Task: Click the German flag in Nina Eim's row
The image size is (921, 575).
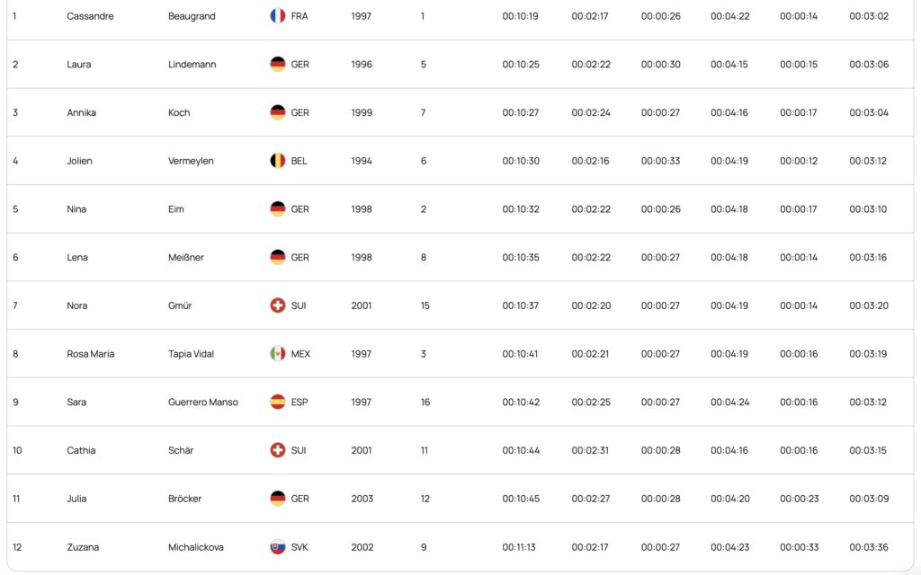Action: (x=278, y=209)
